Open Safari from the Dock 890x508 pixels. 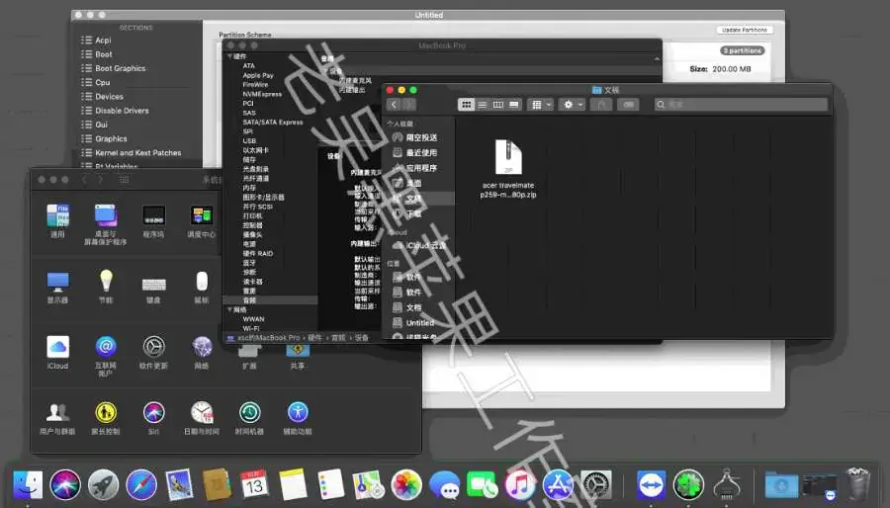pyautogui.click(x=141, y=484)
